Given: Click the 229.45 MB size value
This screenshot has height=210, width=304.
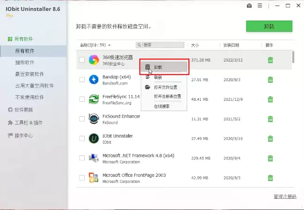Looking at the screenshot, I should point(201,158).
